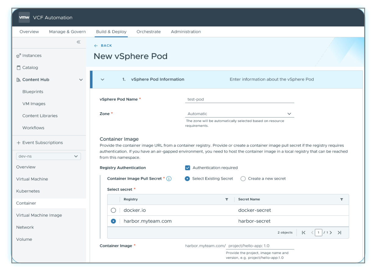This screenshot has height=267, width=374.
Task: Open the dev-ns namespace dropdown
Action: coord(48,156)
